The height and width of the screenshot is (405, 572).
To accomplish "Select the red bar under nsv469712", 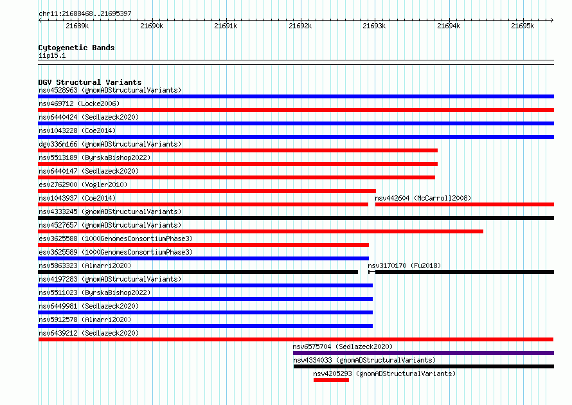I will click(x=296, y=110).
